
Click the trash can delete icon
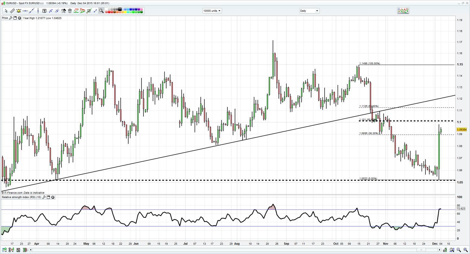click(x=70, y=11)
